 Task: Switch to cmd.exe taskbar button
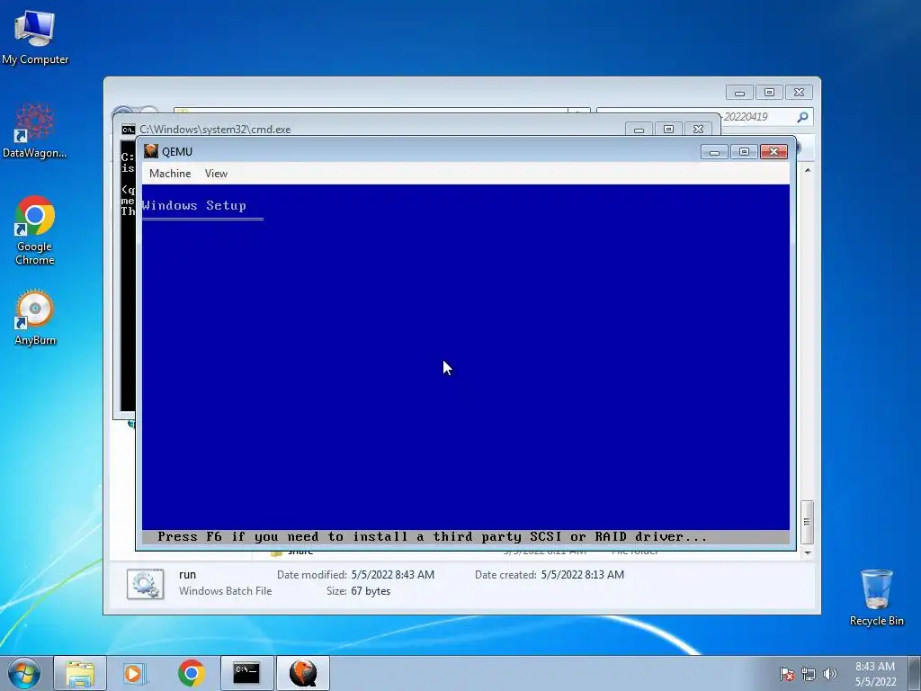(246, 673)
